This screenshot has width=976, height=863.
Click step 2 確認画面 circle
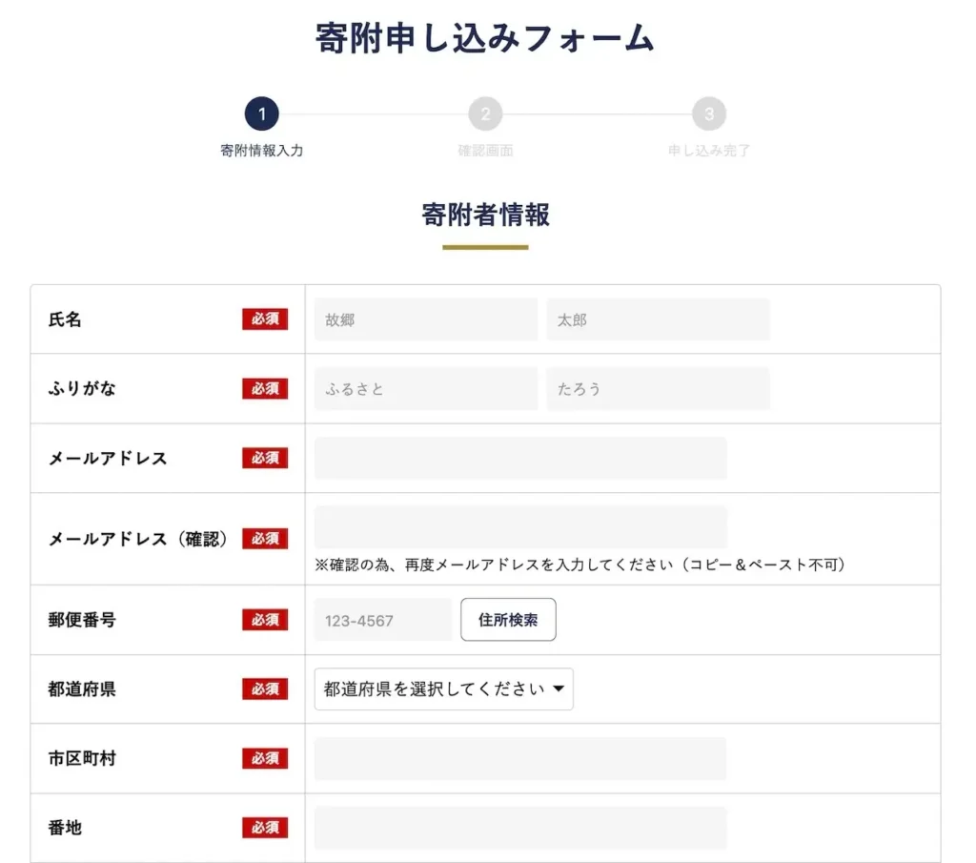pos(485,114)
